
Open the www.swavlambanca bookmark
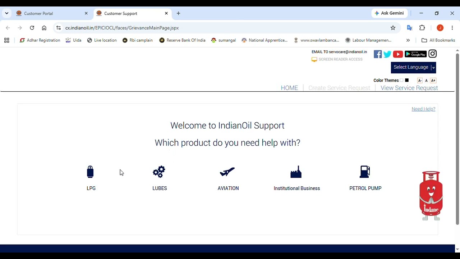coord(316,40)
